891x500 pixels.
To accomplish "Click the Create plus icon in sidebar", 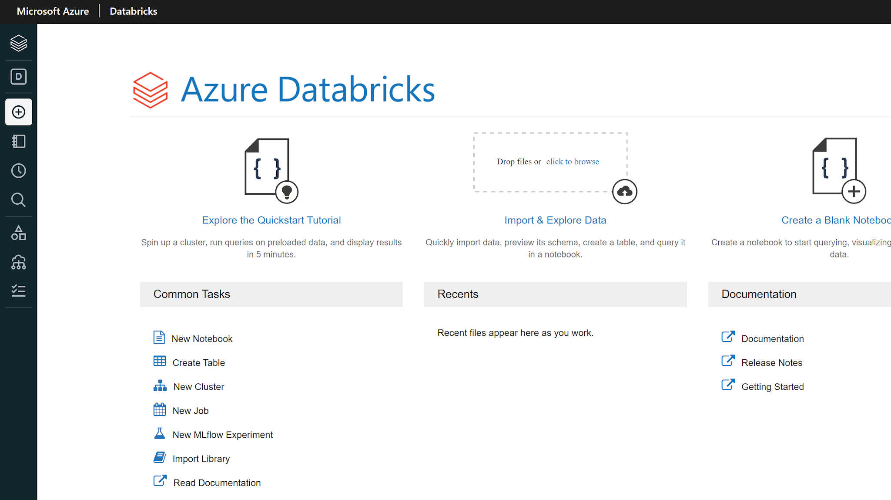I will click(x=18, y=112).
